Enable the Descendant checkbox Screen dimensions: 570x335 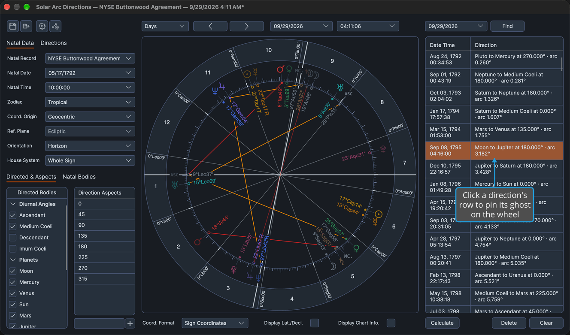pos(13,238)
